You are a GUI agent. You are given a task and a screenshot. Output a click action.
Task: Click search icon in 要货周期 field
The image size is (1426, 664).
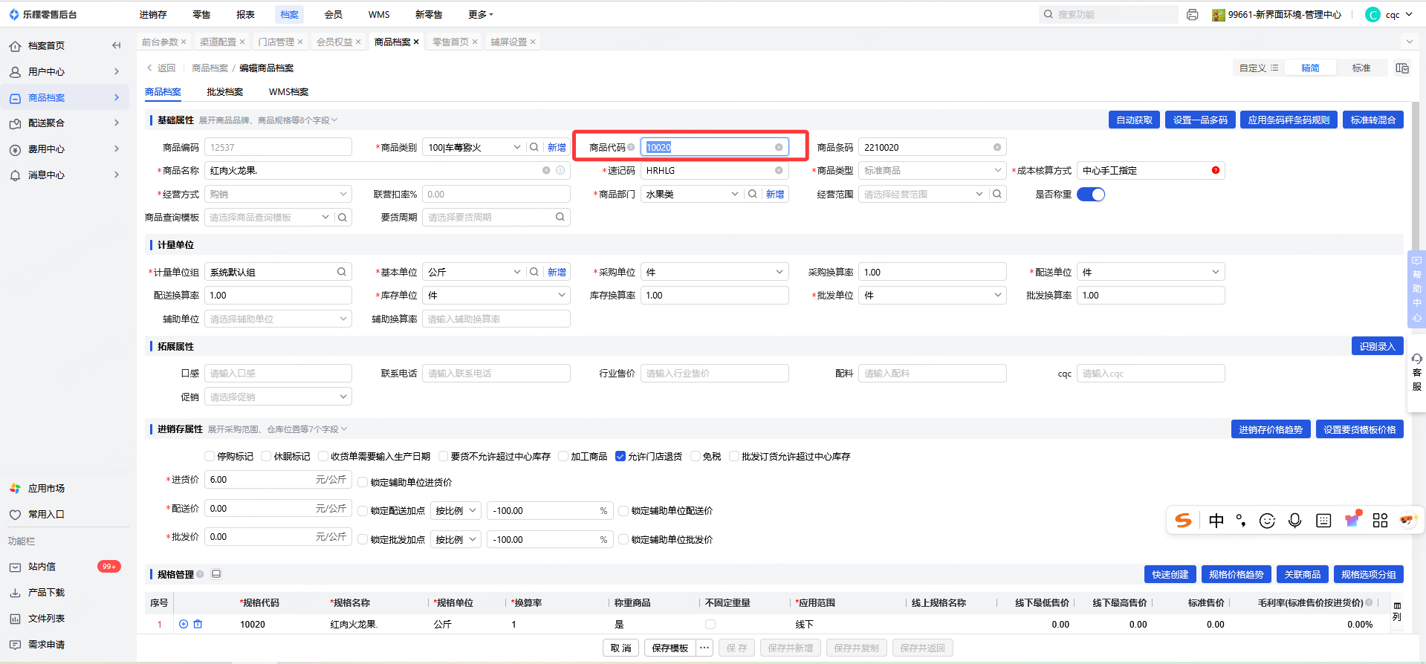click(560, 217)
